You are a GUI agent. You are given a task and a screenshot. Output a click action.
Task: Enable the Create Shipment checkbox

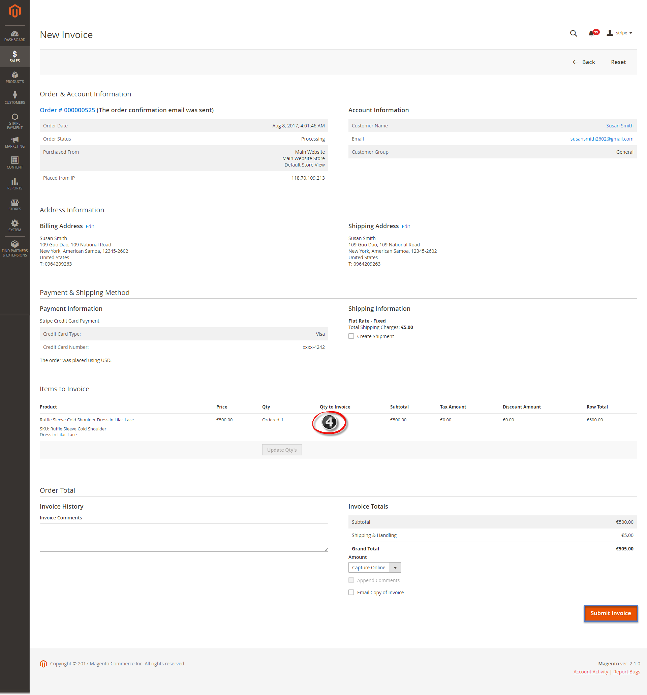point(351,336)
